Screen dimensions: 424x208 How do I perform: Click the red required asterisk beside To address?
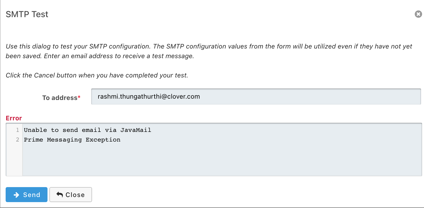click(79, 97)
